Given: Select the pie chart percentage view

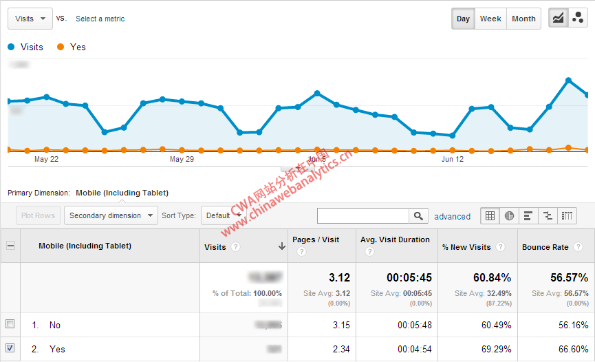Looking at the screenshot, I should coord(509,215).
